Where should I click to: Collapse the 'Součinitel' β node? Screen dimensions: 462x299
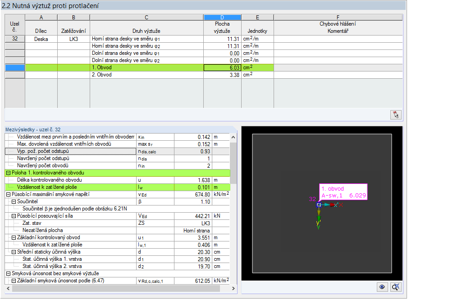pyautogui.click(x=14, y=202)
